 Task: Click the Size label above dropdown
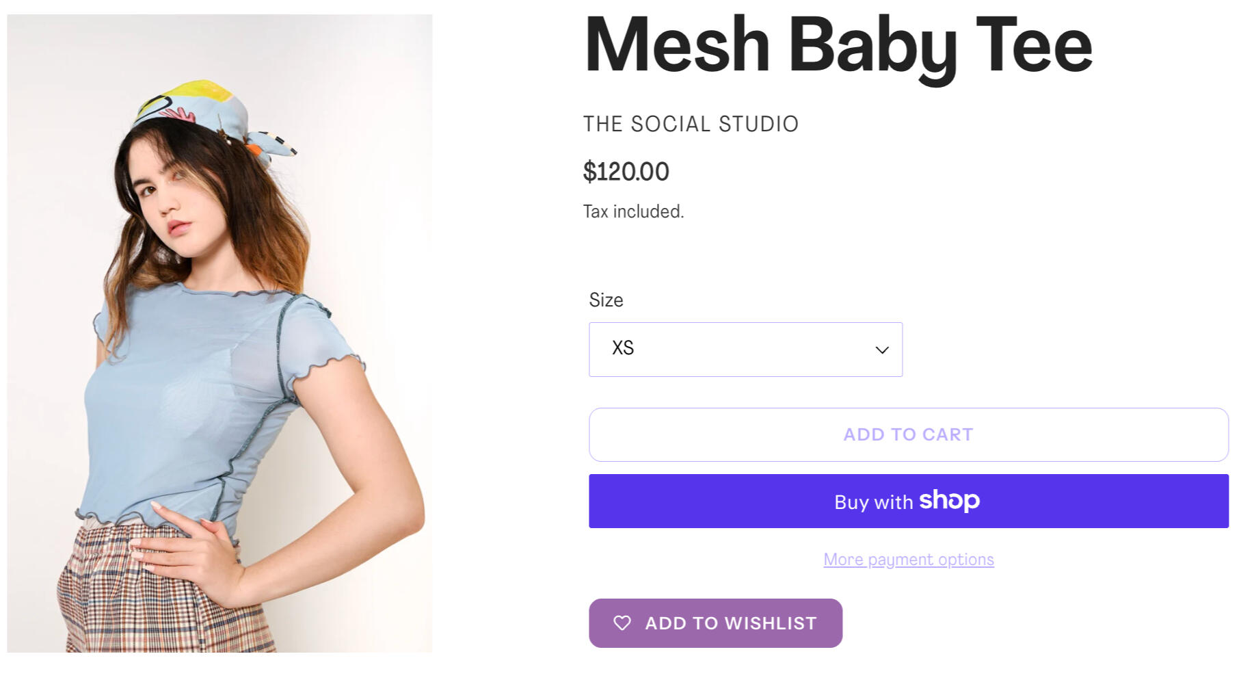pyautogui.click(x=606, y=300)
